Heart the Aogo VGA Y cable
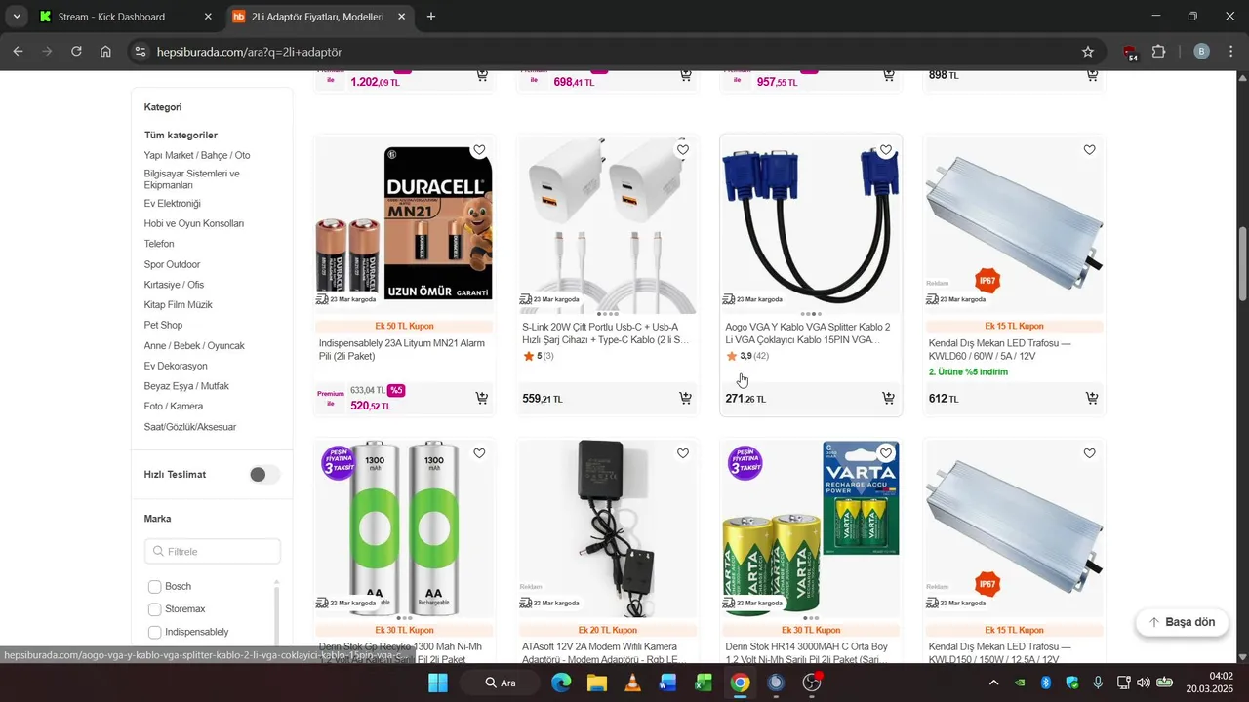This screenshot has height=702, width=1249. click(886, 150)
